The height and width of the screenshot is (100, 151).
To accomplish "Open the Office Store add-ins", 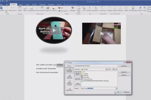I will click(61, 8).
